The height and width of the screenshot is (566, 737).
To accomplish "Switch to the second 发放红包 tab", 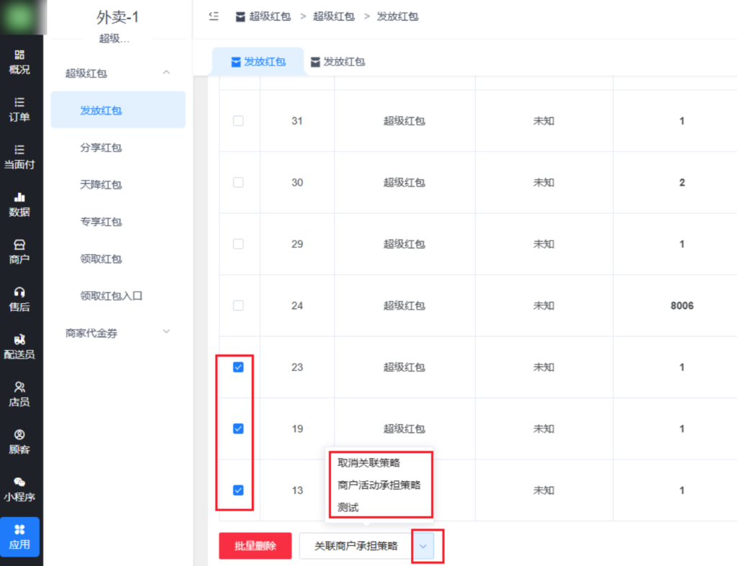I will coord(338,61).
